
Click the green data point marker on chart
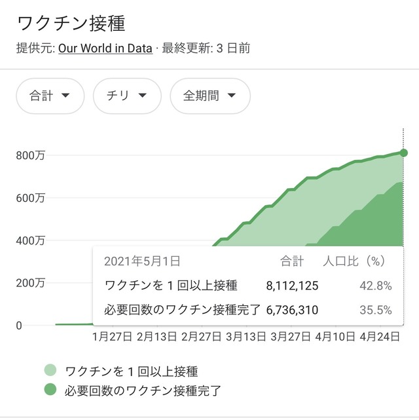tap(403, 153)
